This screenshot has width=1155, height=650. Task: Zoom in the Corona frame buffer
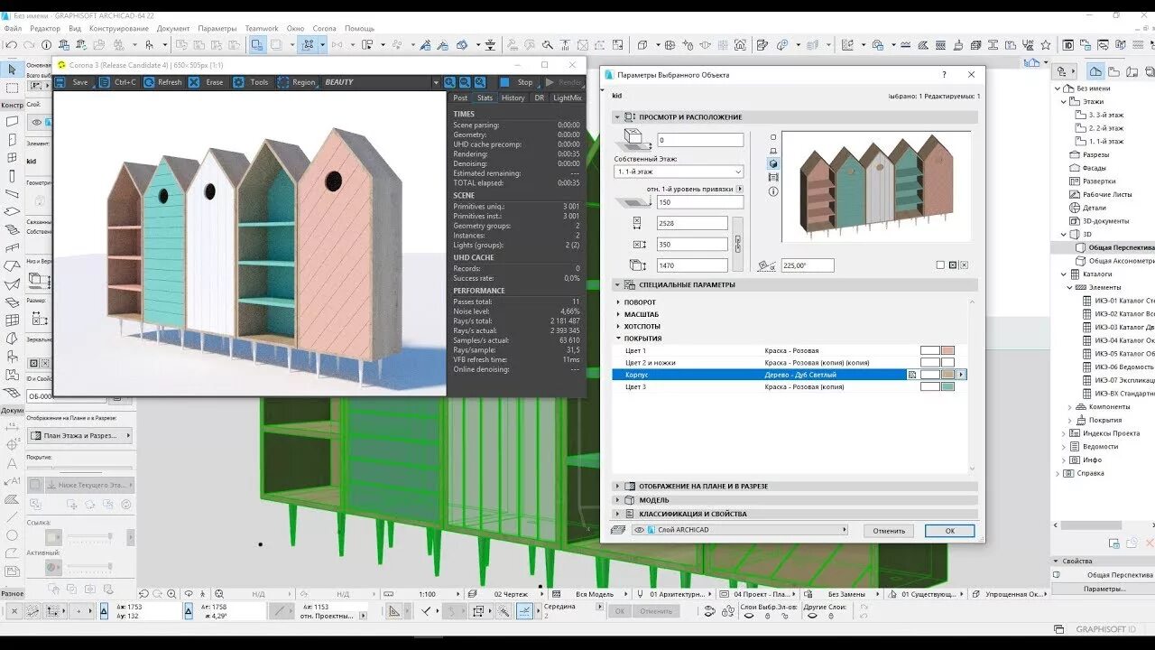pyautogui.click(x=449, y=82)
